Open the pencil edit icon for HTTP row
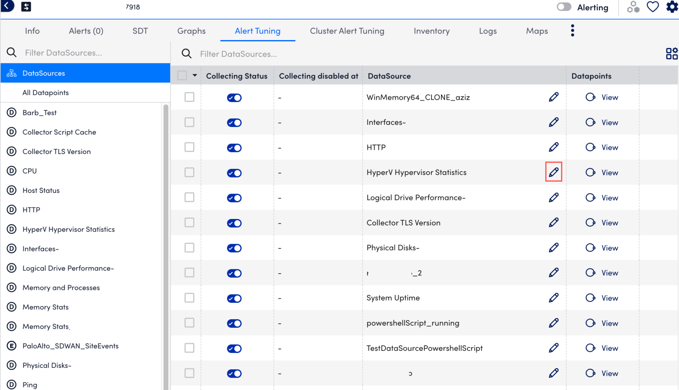Screen dimensions: 679x390 click(553, 147)
